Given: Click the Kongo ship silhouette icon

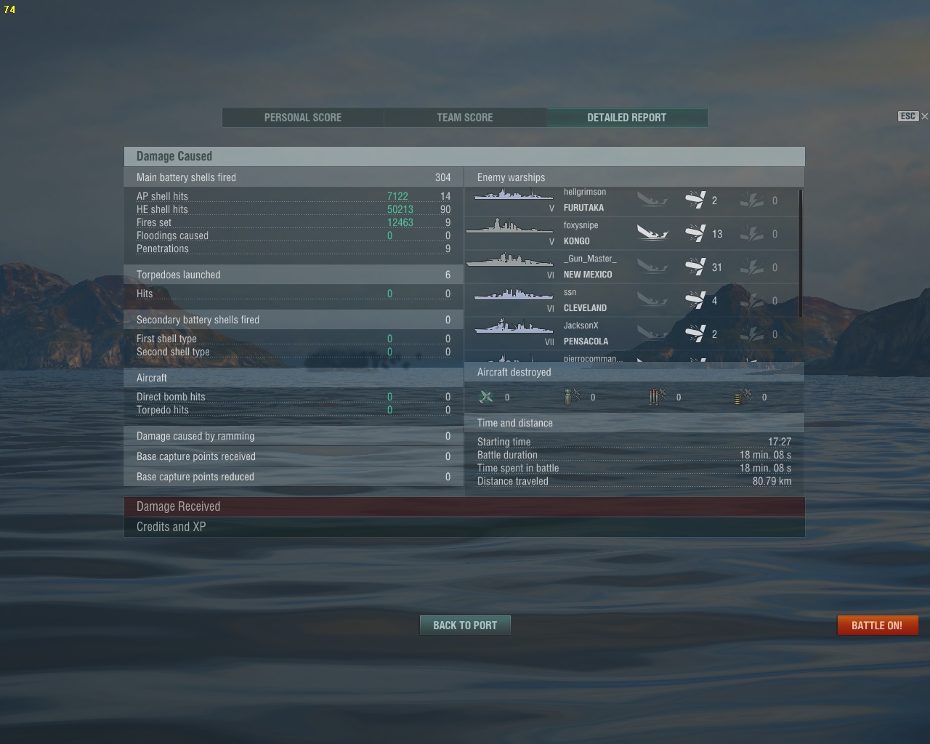Looking at the screenshot, I should pos(509,227).
